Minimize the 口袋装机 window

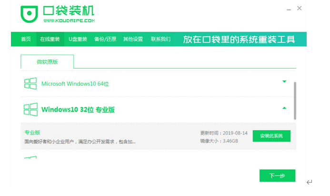coord(288,9)
